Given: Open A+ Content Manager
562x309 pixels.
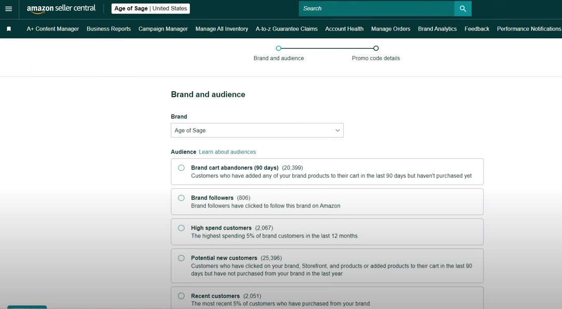Looking at the screenshot, I should click(x=53, y=29).
